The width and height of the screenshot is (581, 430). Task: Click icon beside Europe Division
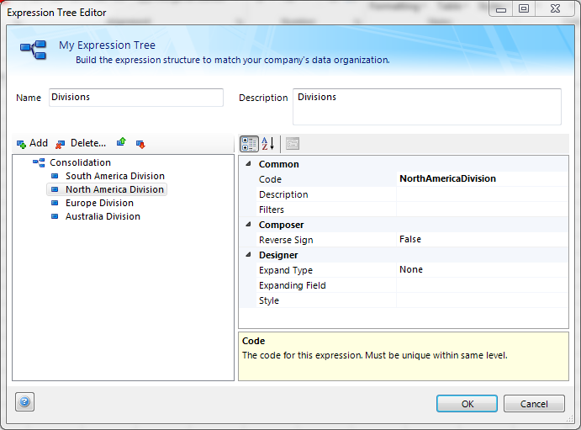click(x=55, y=203)
